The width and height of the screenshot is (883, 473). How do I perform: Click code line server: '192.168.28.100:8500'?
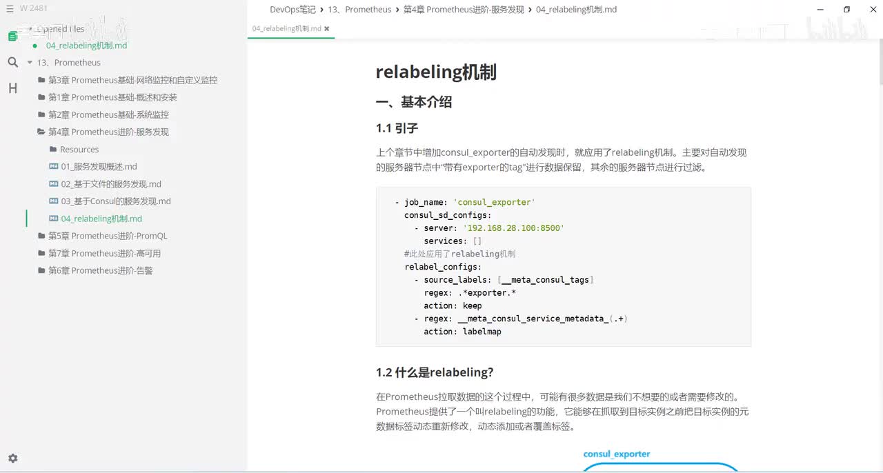tap(489, 228)
